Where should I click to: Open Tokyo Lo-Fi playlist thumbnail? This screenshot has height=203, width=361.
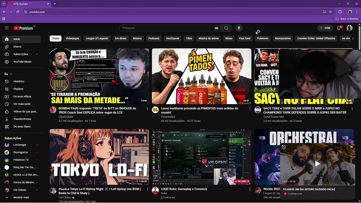click(99, 157)
